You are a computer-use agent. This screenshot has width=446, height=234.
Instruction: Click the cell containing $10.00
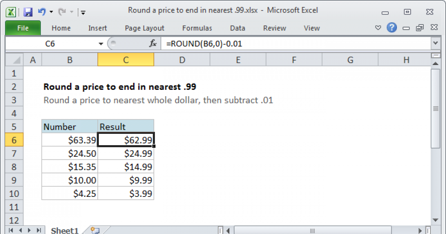(70, 180)
